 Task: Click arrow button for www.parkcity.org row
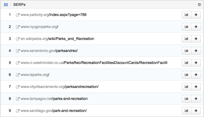pyautogui.click(x=196, y=15)
